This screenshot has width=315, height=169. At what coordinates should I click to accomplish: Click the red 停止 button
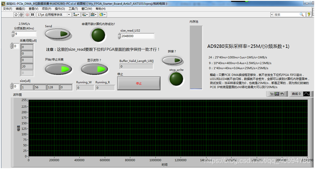coord(139,83)
